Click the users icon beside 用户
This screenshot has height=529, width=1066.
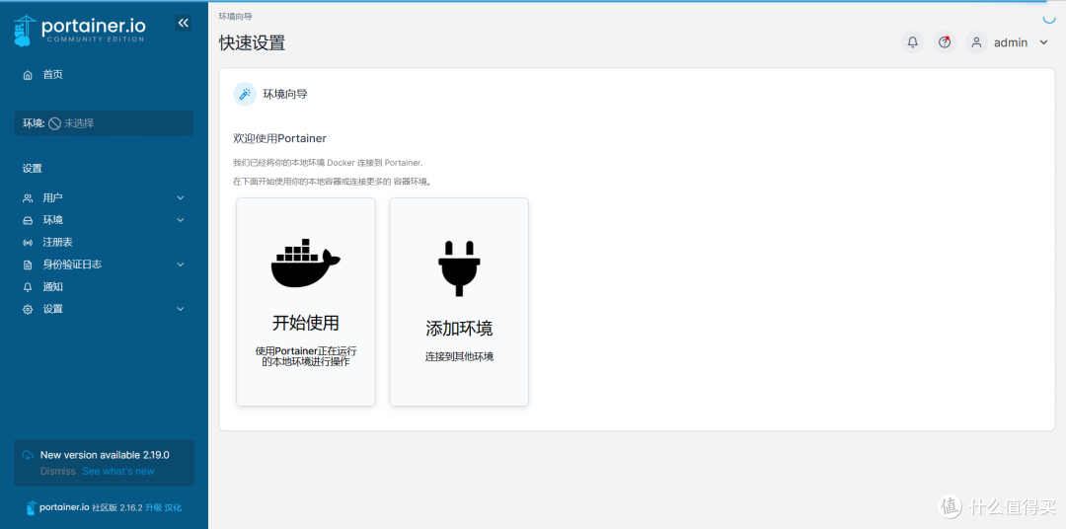(x=28, y=197)
